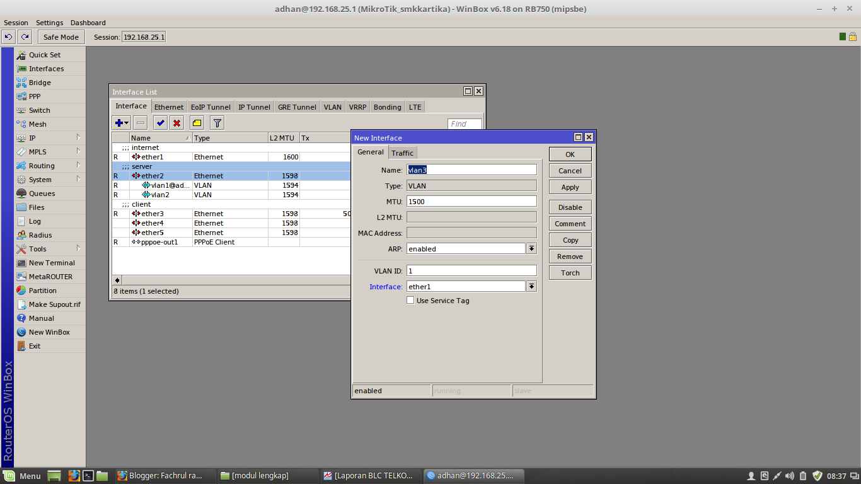
Task: Open MetaROUTER in the sidebar
Action: point(50,277)
